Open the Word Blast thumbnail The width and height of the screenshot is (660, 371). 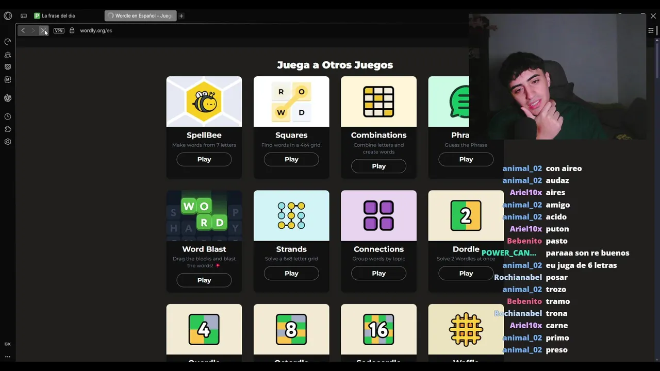[204, 215]
